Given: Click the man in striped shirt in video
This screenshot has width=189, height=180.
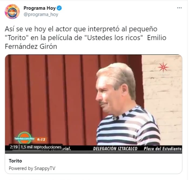Looking at the screenshot, I should click(128, 104).
